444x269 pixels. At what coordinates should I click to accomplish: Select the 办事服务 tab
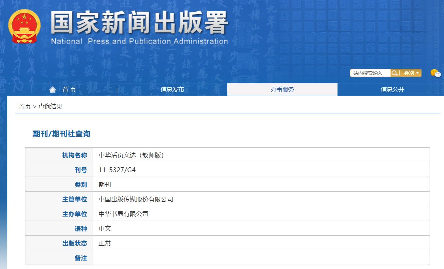282,89
